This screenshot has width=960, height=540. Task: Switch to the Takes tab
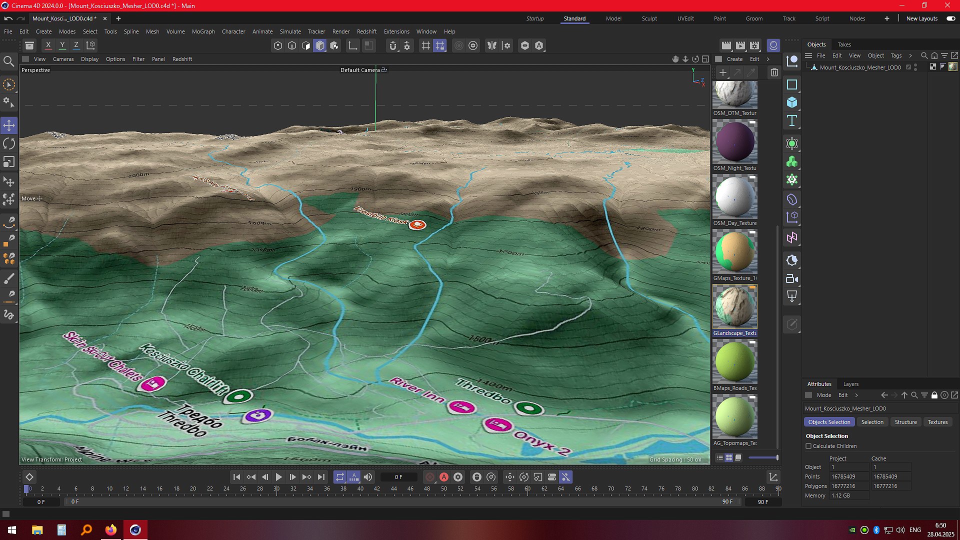pos(844,44)
